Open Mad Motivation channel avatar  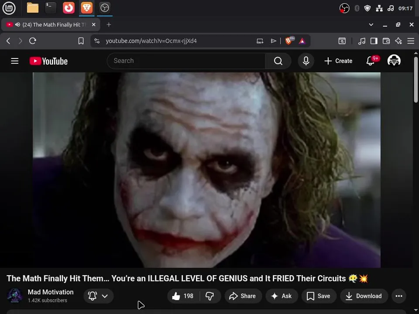tap(15, 296)
